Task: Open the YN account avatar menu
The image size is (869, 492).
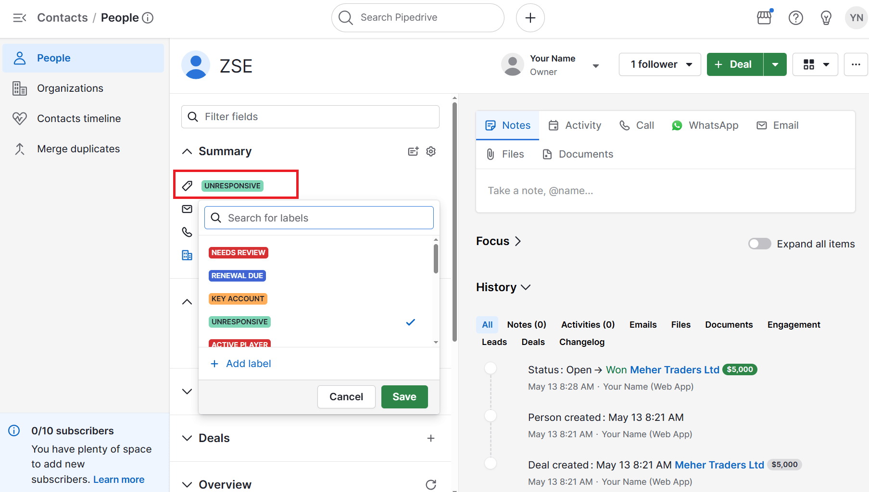Action: [856, 18]
